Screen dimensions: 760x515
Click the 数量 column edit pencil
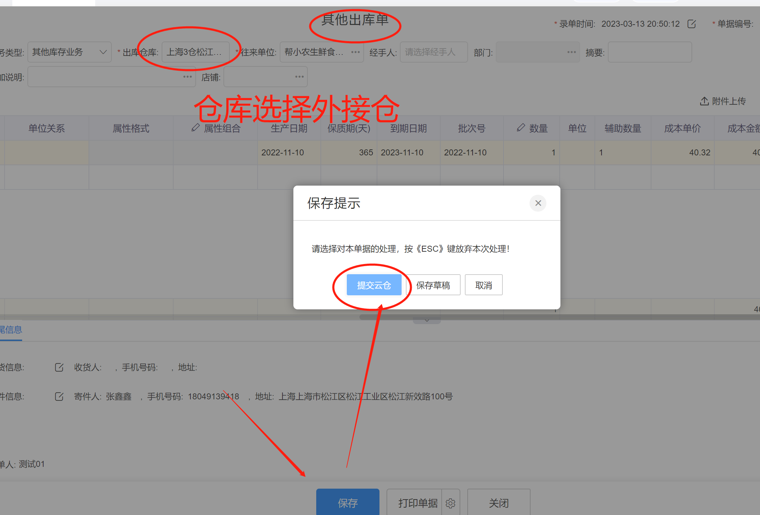coord(521,128)
